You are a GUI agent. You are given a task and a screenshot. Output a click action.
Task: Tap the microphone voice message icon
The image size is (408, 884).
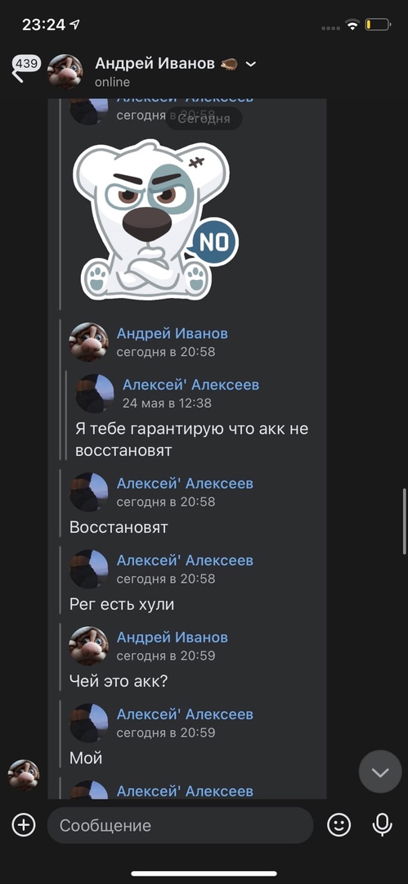click(x=382, y=825)
